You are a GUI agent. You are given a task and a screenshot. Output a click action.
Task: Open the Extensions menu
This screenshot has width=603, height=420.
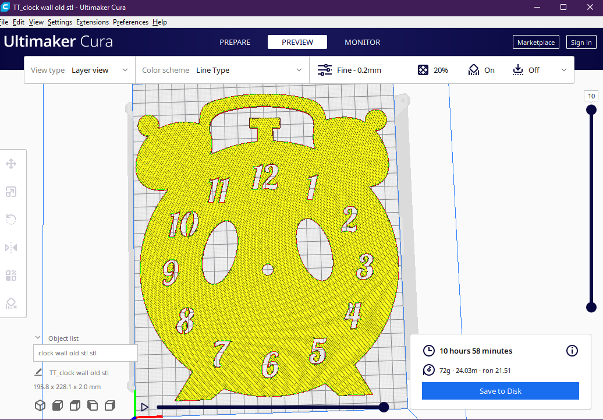click(93, 22)
